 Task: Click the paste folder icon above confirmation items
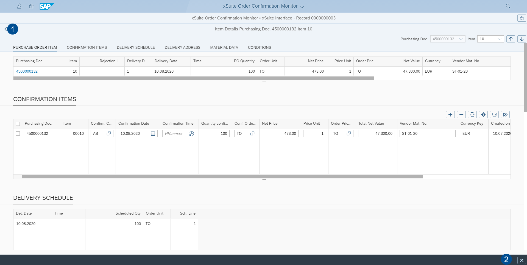click(x=494, y=115)
